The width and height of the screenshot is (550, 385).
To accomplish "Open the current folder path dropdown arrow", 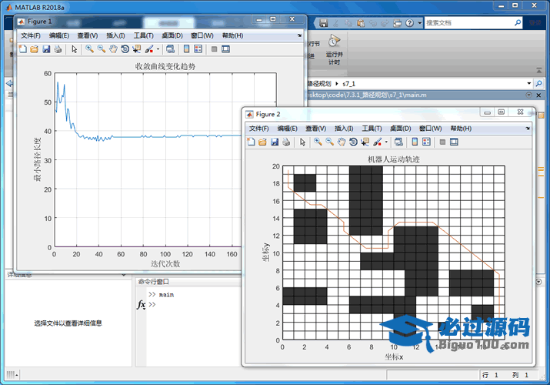I will click(528, 82).
